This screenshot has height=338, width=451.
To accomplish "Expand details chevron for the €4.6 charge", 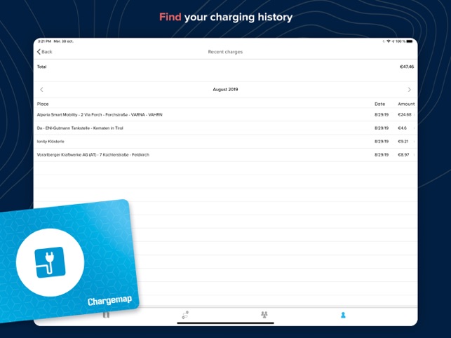I will tap(415, 128).
